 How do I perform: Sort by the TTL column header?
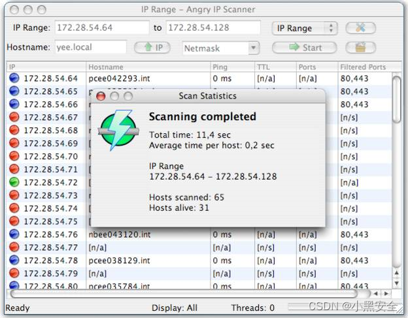tap(275, 67)
